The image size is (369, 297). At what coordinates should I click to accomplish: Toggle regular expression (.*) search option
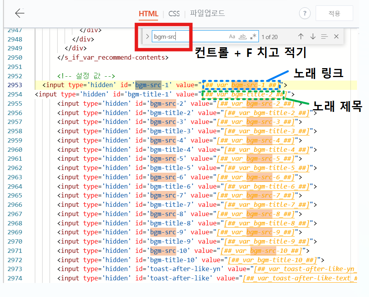[x=253, y=36]
